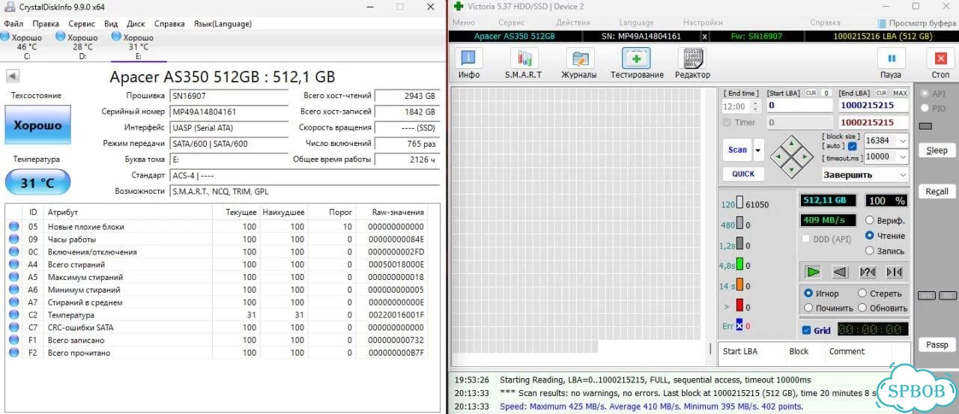Click the Err X marker icon

point(739,326)
